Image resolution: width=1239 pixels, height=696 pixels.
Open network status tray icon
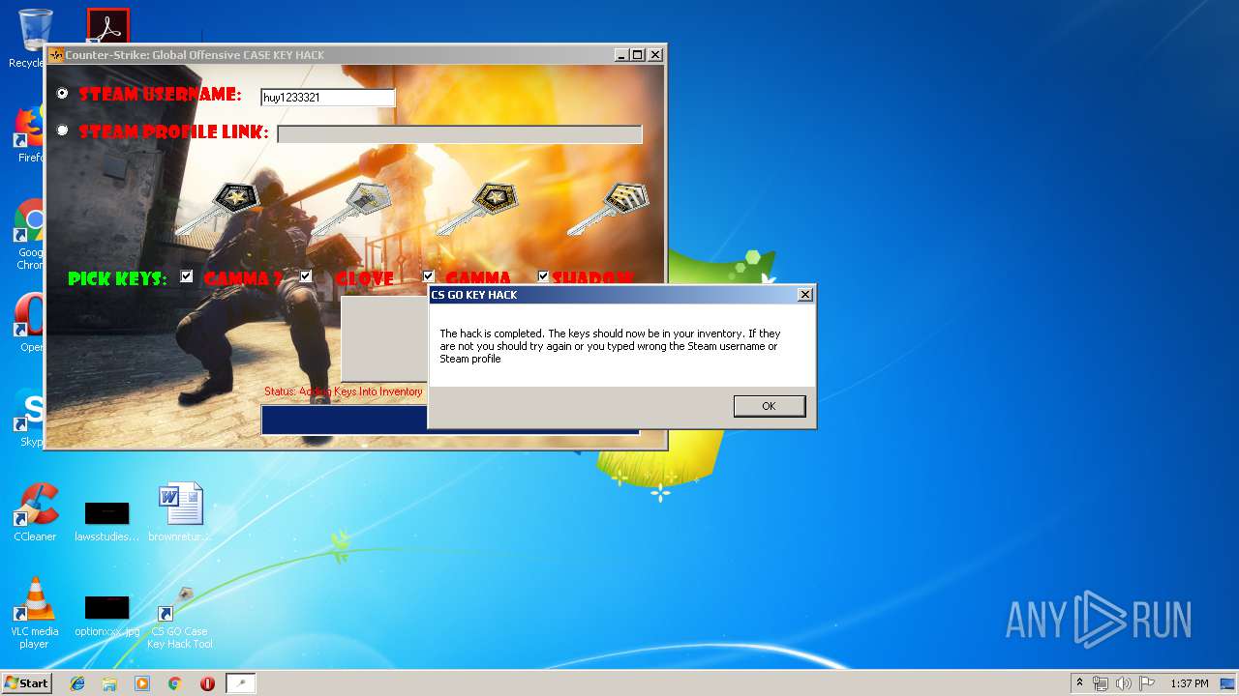pyautogui.click(x=1101, y=683)
